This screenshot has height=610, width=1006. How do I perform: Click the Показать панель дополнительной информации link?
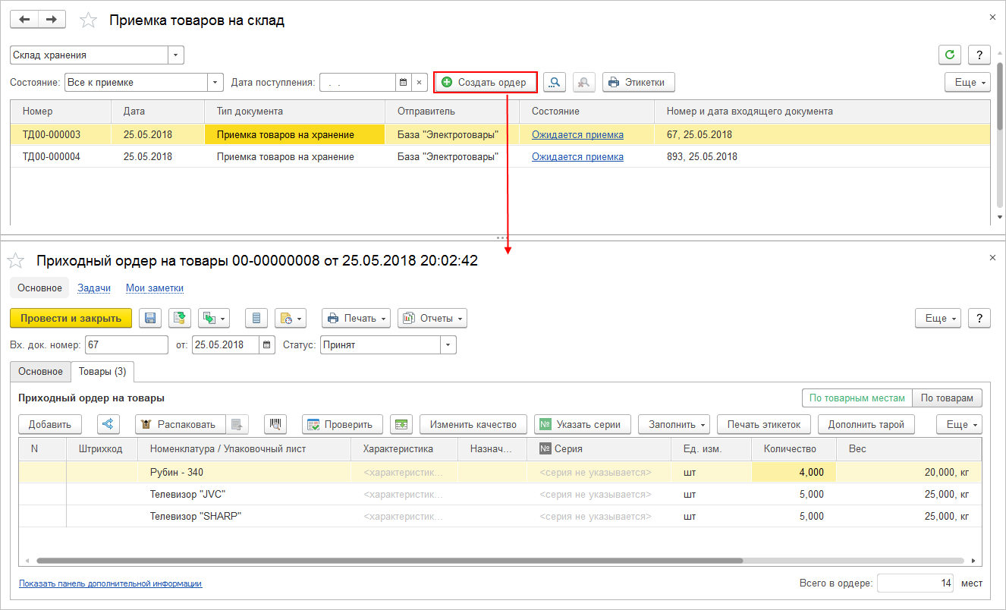pyautogui.click(x=111, y=583)
